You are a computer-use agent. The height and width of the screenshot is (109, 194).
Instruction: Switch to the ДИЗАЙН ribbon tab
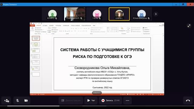(51, 25)
